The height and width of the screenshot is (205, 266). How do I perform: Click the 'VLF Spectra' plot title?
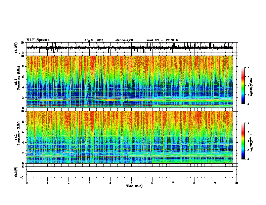pyautogui.click(x=38, y=40)
